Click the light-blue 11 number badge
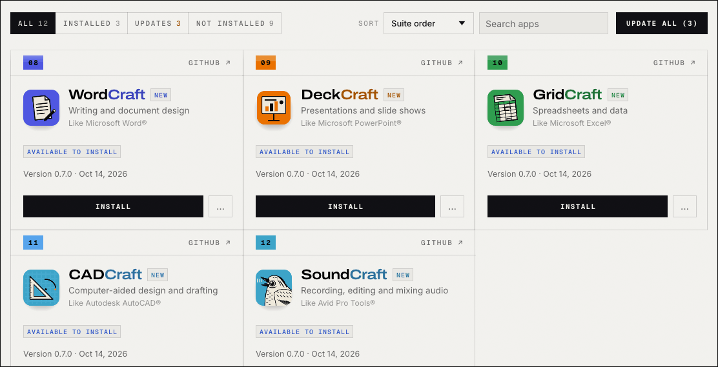Image resolution: width=718 pixels, height=367 pixels. point(34,243)
